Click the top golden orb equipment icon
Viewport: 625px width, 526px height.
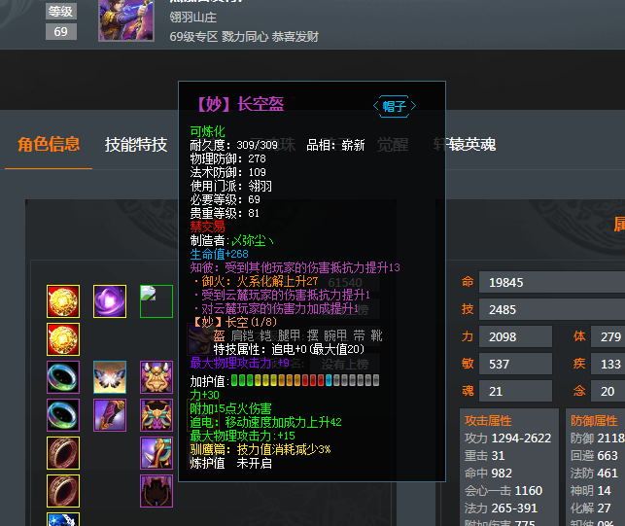[63, 301]
